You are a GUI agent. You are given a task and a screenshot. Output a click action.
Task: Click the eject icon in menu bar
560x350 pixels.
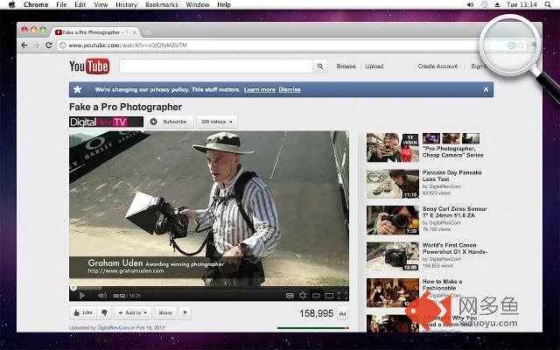[x=497, y=4]
